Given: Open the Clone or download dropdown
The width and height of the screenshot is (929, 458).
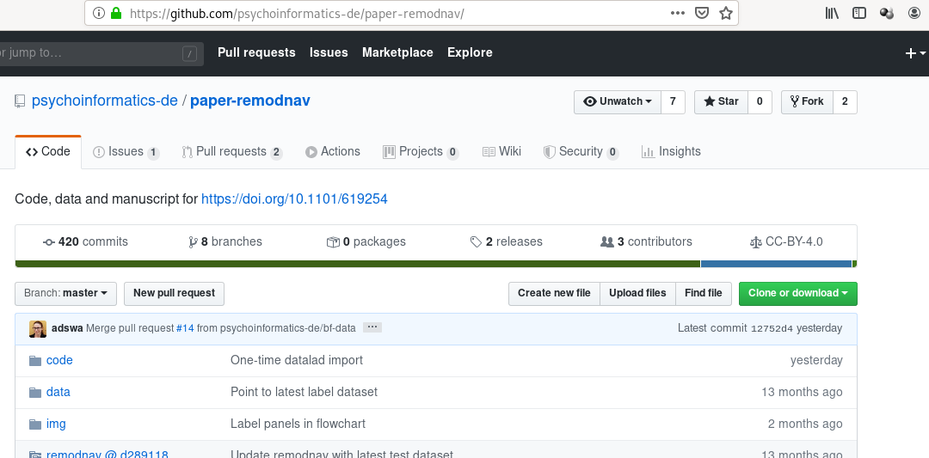Looking at the screenshot, I should tap(797, 293).
